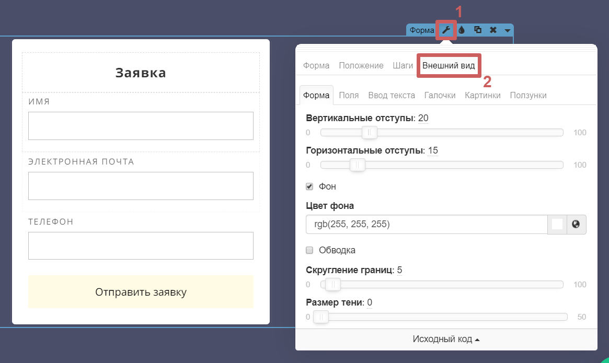The image size is (609, 363).
Task: Open the Шаги tab
Action: [x=403, y=66]
